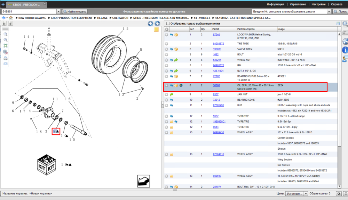The height and width of the screenshot is (200, 348).
Task: Add LOCK WASHER part 87340 with its plus icon
Action: coord(166,35)
